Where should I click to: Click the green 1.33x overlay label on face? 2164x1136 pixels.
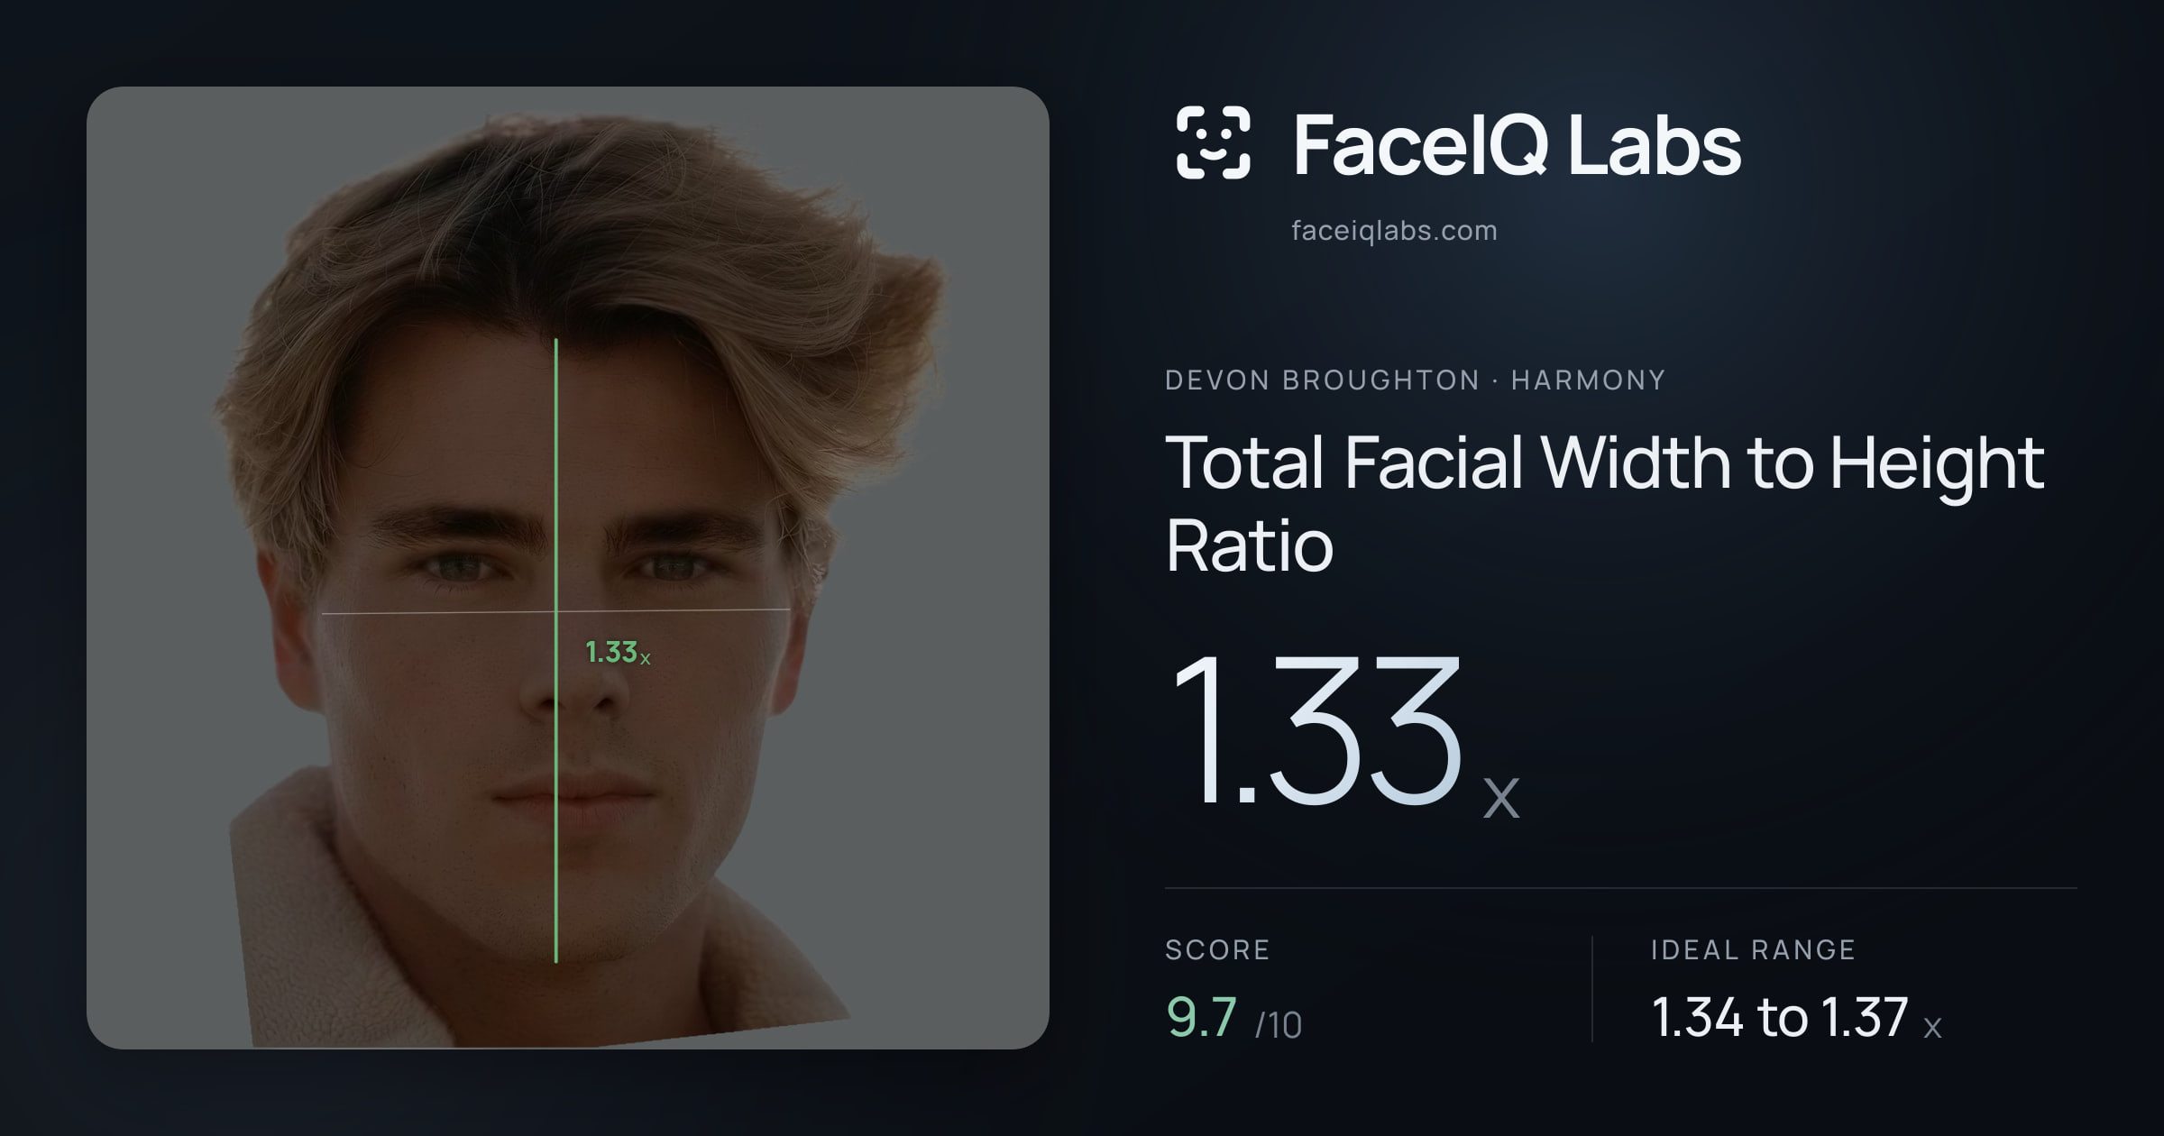pyautogui.click(x=618, y=652)
